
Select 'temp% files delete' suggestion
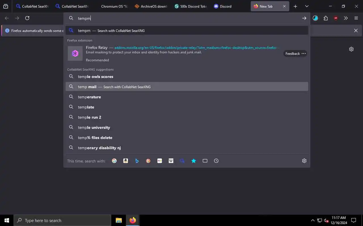click(187, 138)
